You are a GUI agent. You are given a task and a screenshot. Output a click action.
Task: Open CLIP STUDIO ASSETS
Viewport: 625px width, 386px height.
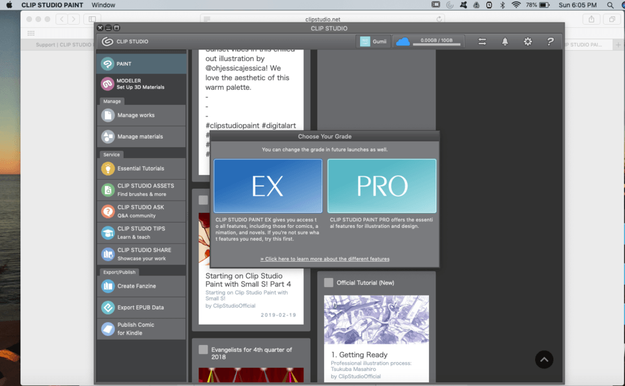click(x=141, y=190)
